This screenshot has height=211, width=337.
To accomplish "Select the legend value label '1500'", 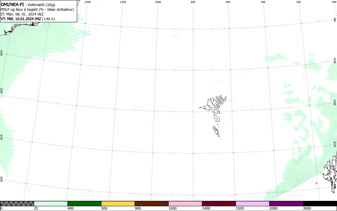I will pos(240,208).
